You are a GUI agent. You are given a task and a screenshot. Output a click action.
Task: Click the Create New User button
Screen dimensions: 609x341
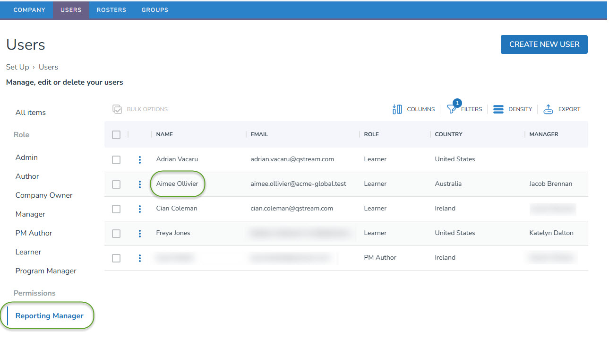click(x=544, y=44)
